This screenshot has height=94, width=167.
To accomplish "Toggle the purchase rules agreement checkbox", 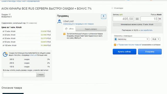I will pyautogui.click(x=115, y=45).
